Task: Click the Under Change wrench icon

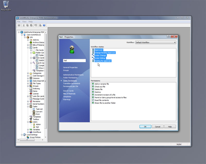Action: pos(93,55)
